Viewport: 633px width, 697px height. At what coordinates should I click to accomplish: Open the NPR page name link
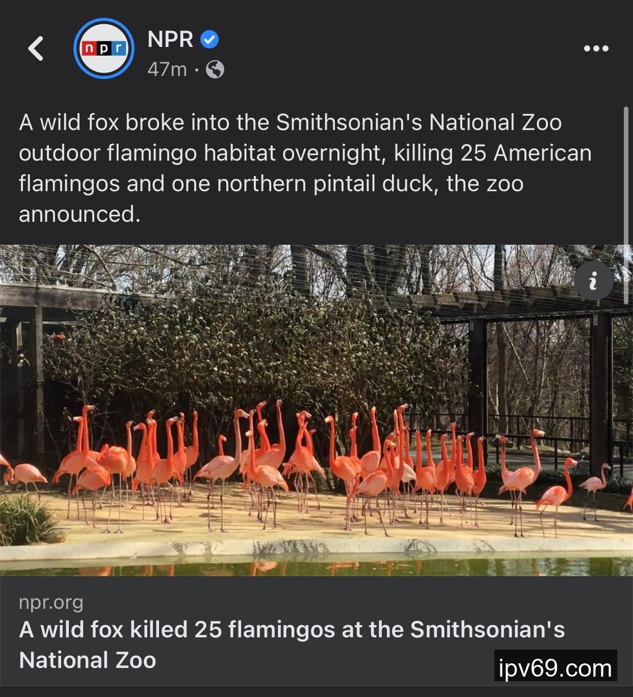[170, 39]
